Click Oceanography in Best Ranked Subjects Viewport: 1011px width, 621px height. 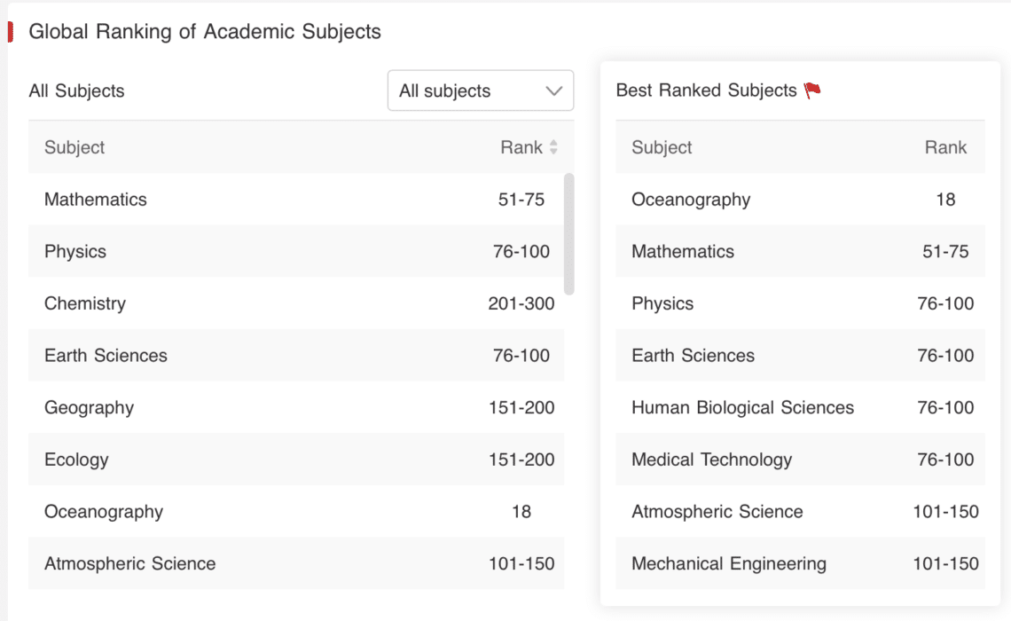[691, 200]
